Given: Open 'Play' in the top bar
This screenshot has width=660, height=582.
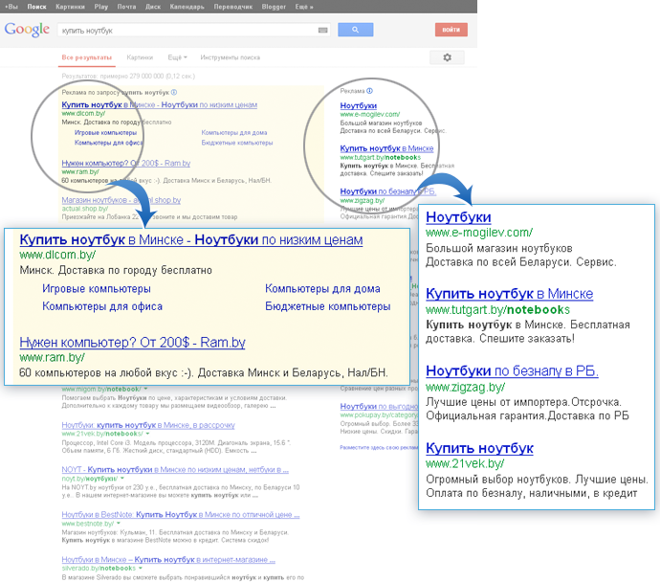Looking at the screenshot, I should pyautogui.click(x=101, y=7).
